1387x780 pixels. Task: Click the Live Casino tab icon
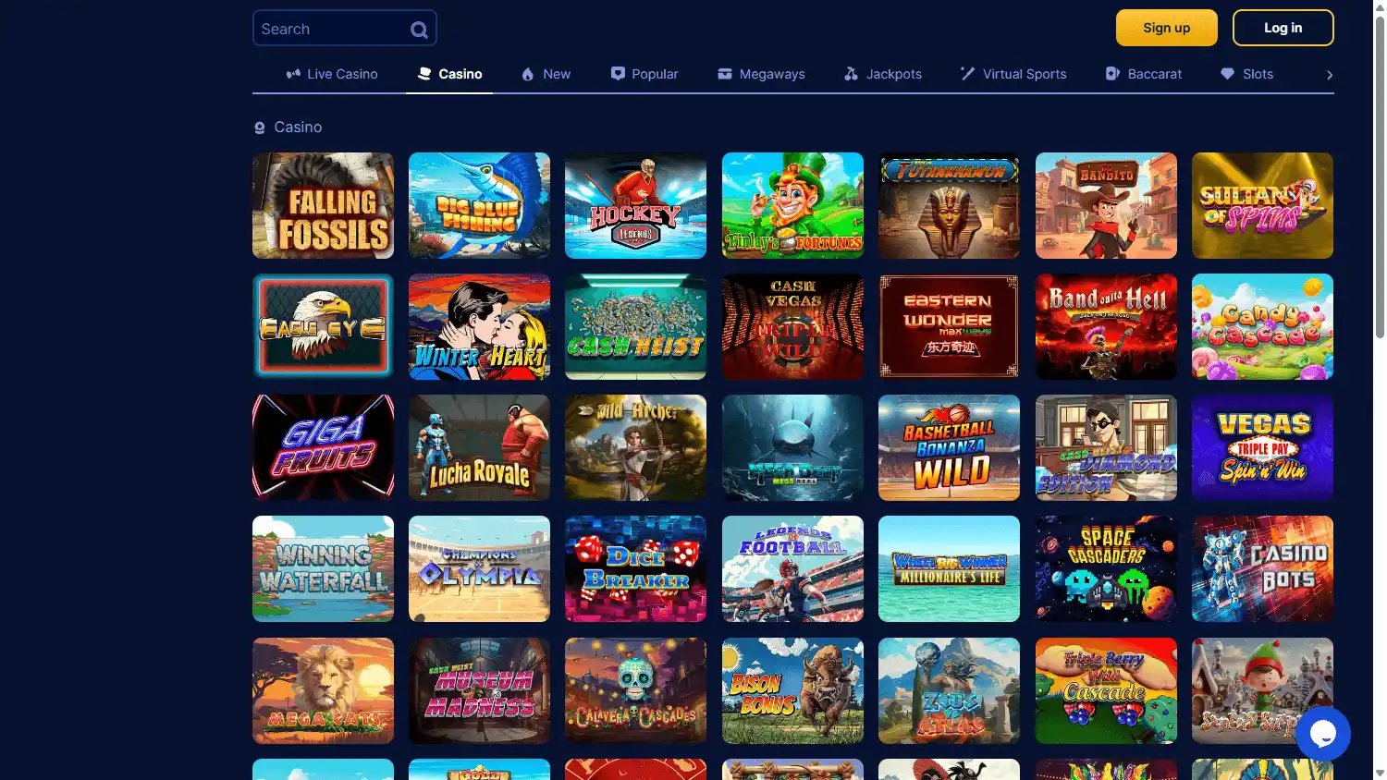click(x=293, y=74)
